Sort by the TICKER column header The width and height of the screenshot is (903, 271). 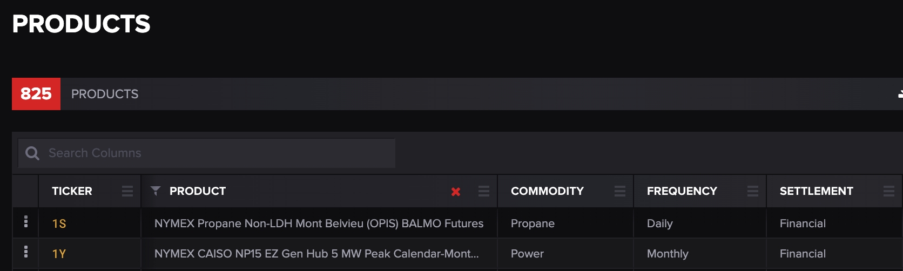pos(72,191)
